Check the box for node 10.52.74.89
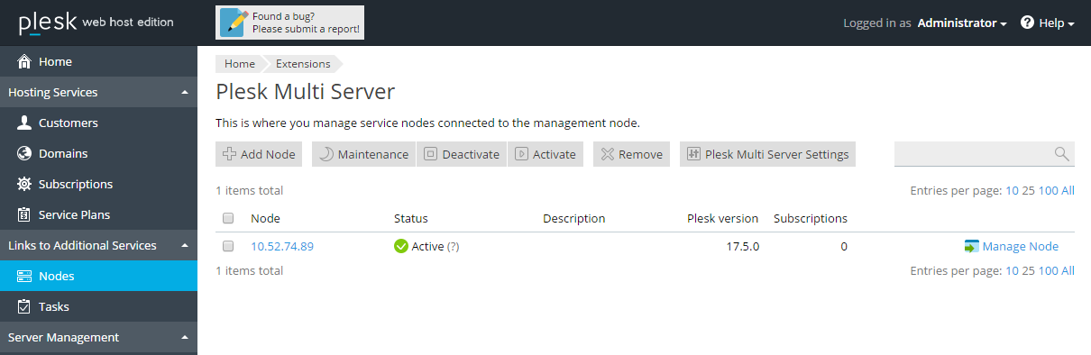The height and width of the screenshot is (355, 1091). (x=228, y=246)
